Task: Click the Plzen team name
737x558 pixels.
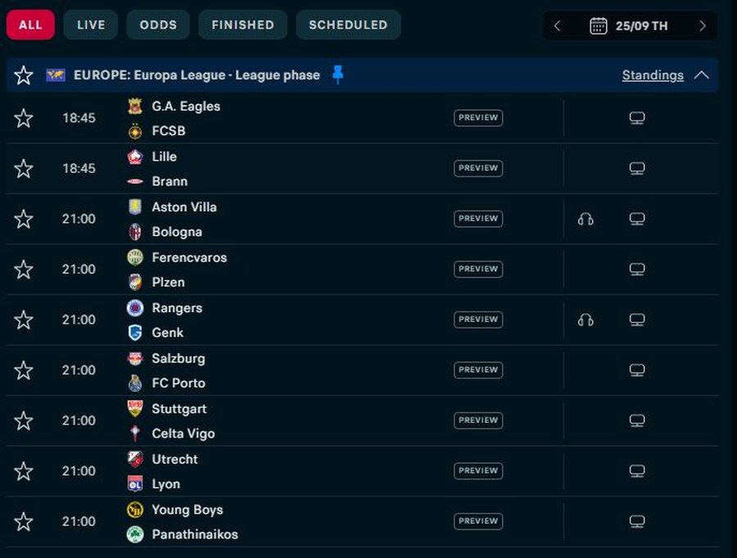Action: coord(168,283)
